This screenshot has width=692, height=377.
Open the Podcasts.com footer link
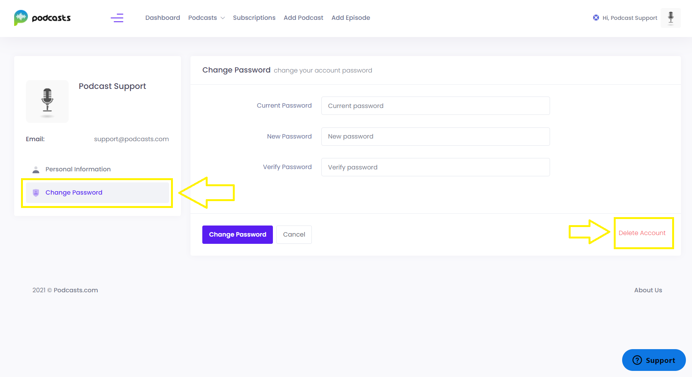coord(76,290)
